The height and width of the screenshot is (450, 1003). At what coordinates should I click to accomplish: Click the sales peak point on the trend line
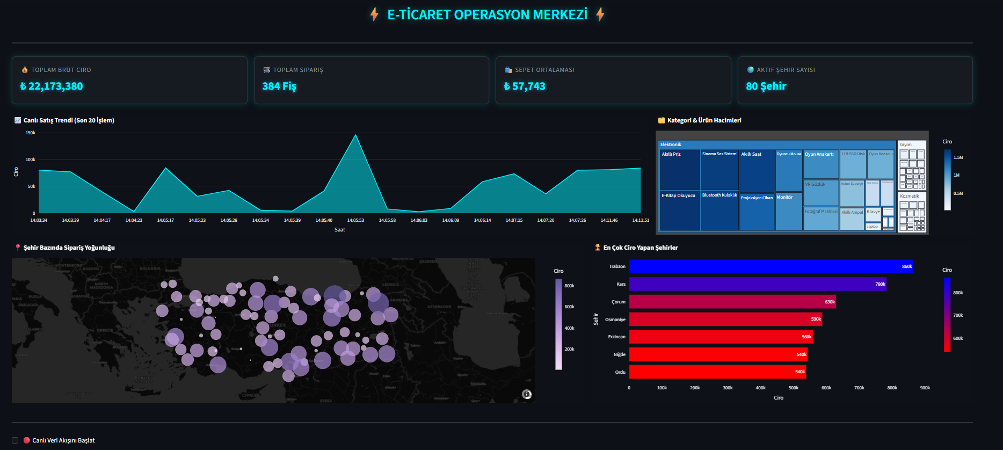(355, 135)
